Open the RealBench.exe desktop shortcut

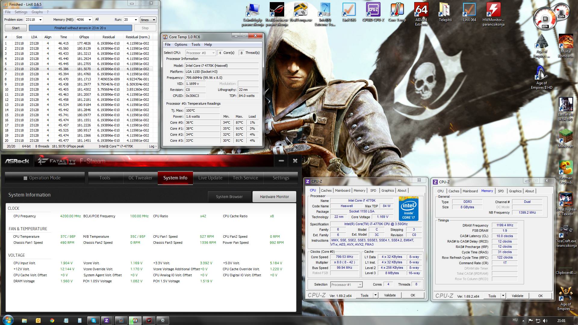(x=277, y=14)
